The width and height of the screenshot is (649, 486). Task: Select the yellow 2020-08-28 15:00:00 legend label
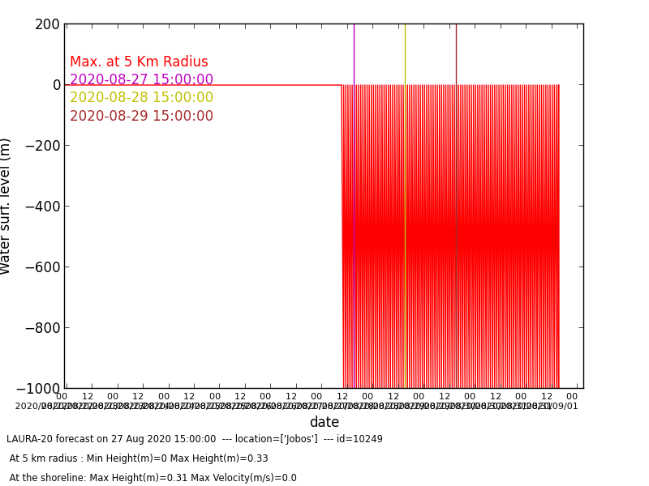tap(141, 98)
